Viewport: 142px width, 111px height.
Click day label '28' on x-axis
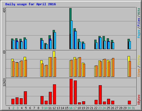[121, 108]
